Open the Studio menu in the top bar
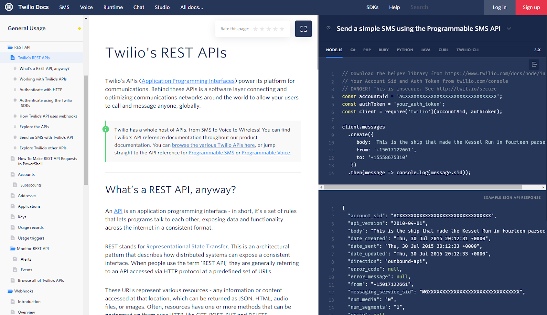547x315 pixels. tap(162, 7)
